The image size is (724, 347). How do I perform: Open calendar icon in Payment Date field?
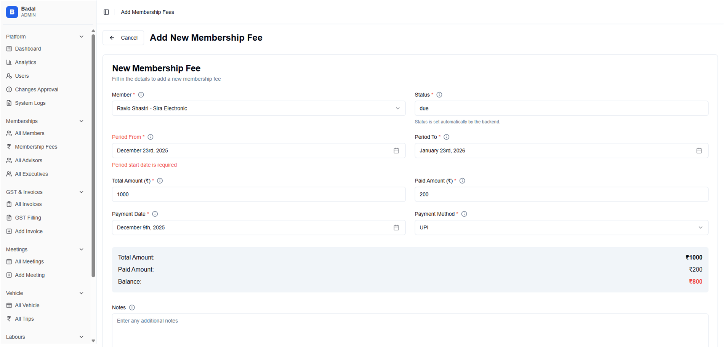tap(396, 228)
